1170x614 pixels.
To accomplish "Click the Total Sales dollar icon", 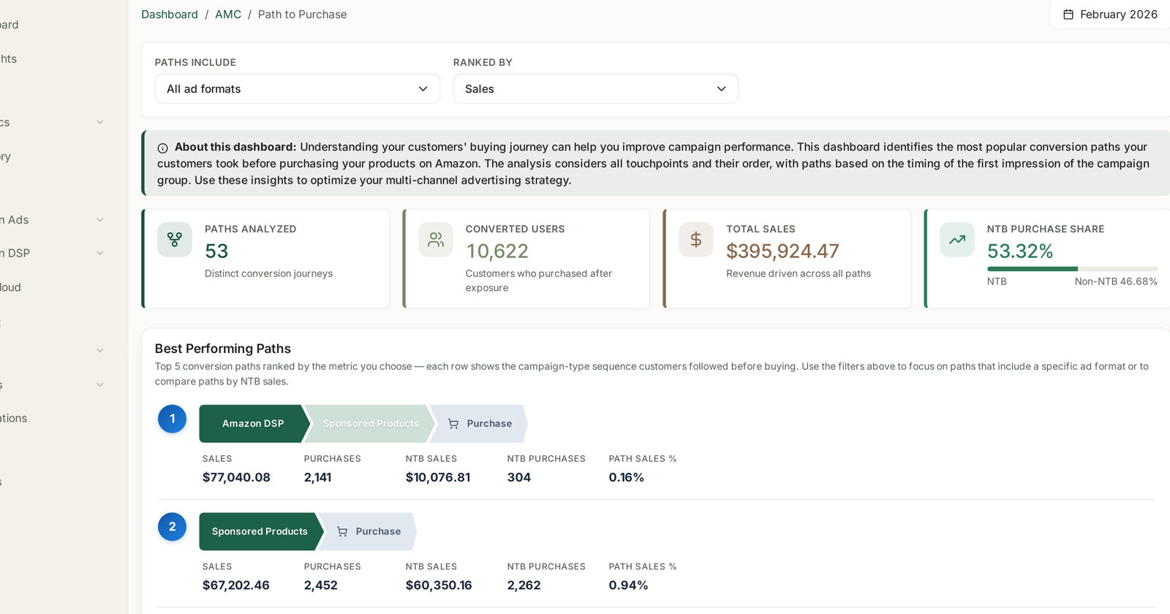I will [x=696, y=240].
